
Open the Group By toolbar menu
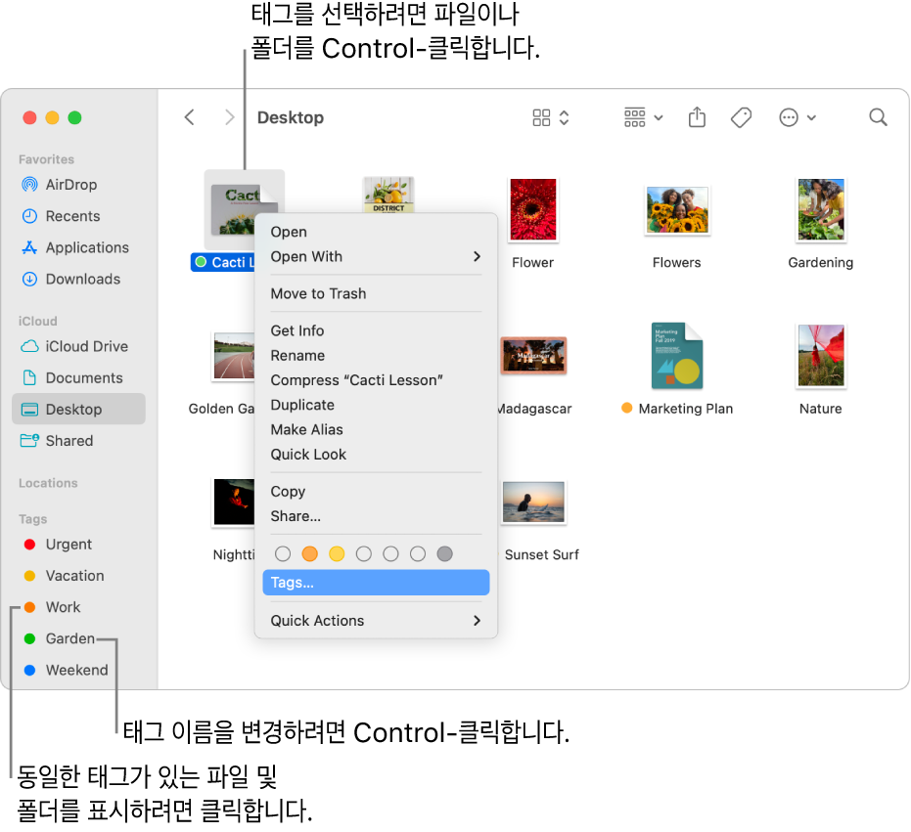point(643,118)
